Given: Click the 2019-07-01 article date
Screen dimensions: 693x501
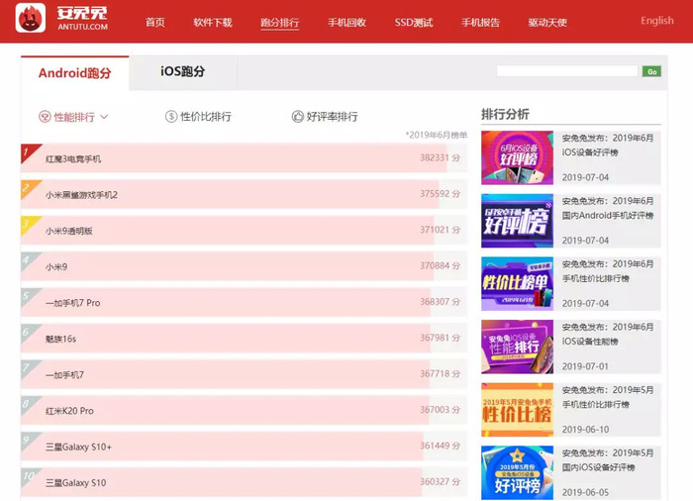Looking at the screenshot, I should (585, 366).
